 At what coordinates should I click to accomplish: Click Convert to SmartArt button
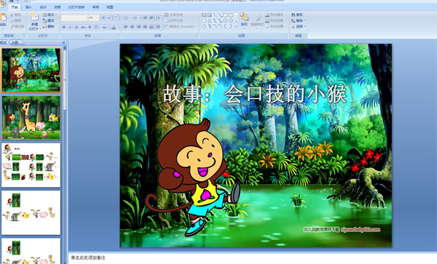(x=180, y=26)
